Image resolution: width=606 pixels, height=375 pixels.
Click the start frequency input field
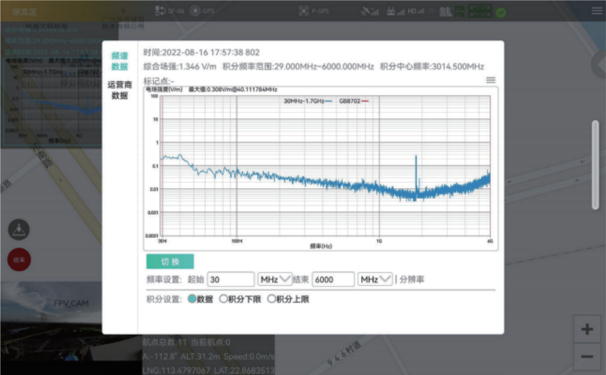(x=230, y=280)
